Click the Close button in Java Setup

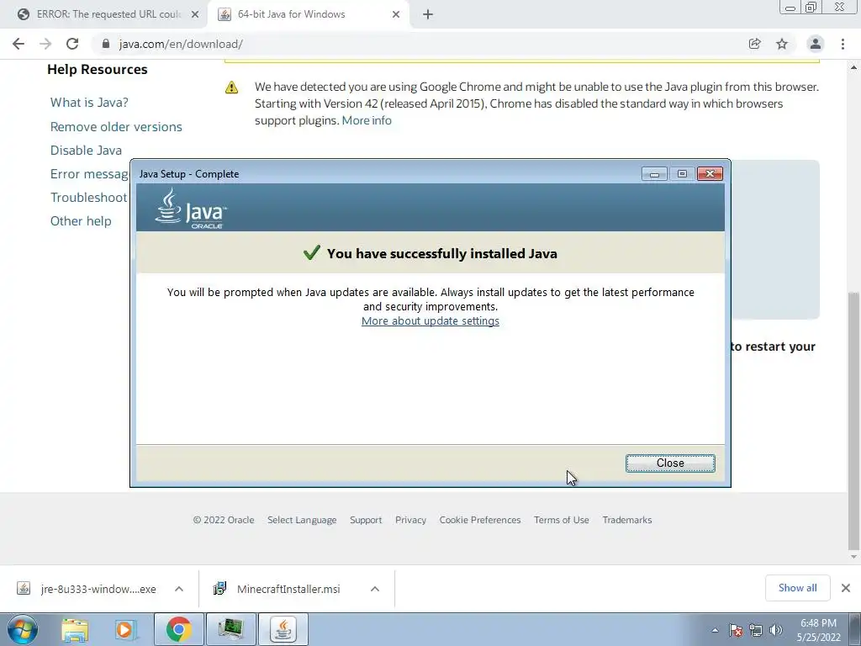click(x=670, y=463)
